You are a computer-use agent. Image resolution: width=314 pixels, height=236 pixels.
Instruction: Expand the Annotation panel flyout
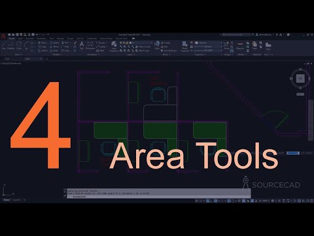[x=93, y=54]
